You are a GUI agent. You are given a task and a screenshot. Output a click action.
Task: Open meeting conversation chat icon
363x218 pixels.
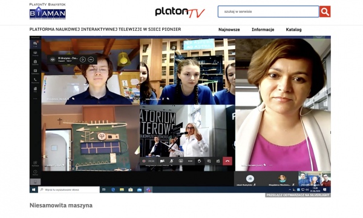[x=209, y=161]
